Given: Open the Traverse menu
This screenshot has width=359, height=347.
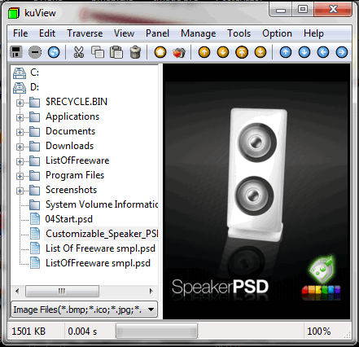Looking at the screenshot, I should tap(85, 33).
